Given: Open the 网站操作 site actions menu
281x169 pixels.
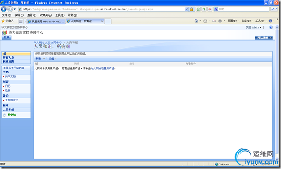Looking at the screenshot, I should pos(264,38).
